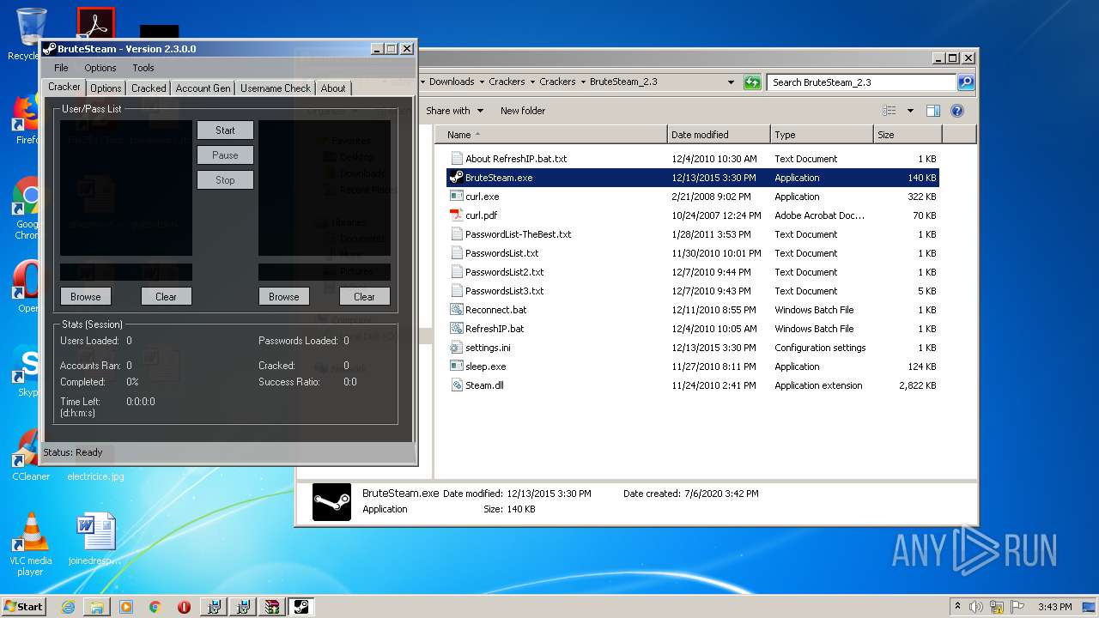
Task: Switch to the Account Gen tab
Action: point(203,88)
